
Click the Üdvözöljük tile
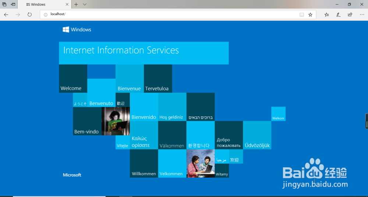[x=257, y=135]
